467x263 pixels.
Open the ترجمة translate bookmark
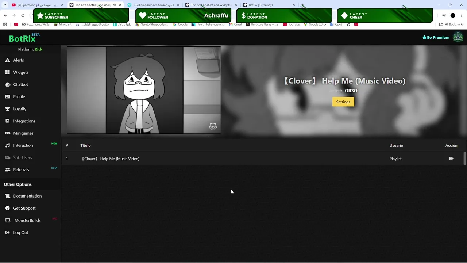point(336,24)
